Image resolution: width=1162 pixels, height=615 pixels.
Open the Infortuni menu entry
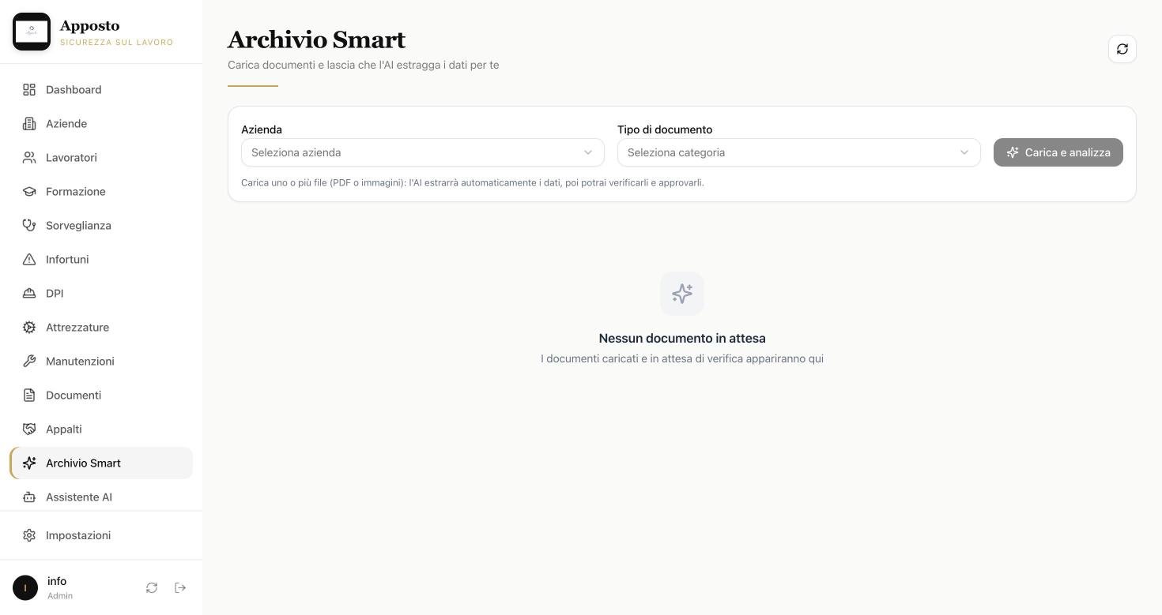[x=101, y=260]
